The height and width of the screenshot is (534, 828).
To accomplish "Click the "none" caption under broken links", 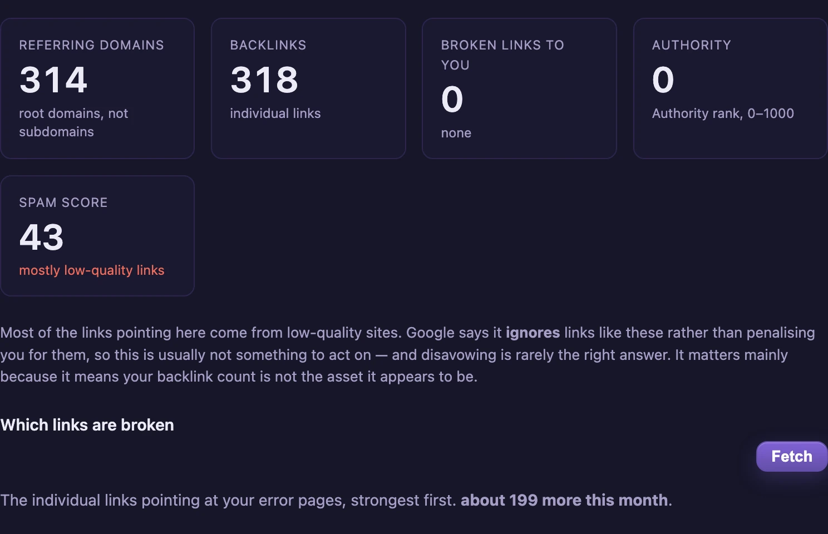I will click(456, 133).
